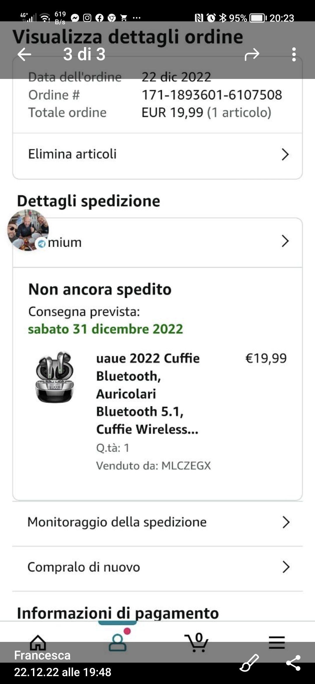Tap the Telegram chat head avatar
Viewport: 315px width, 684px height.
[28, 230]
